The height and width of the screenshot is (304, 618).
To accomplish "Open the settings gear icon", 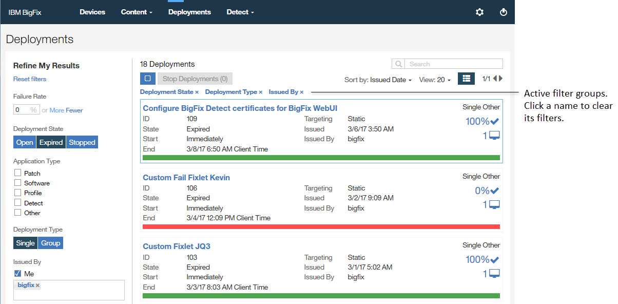I will [479, 12].
